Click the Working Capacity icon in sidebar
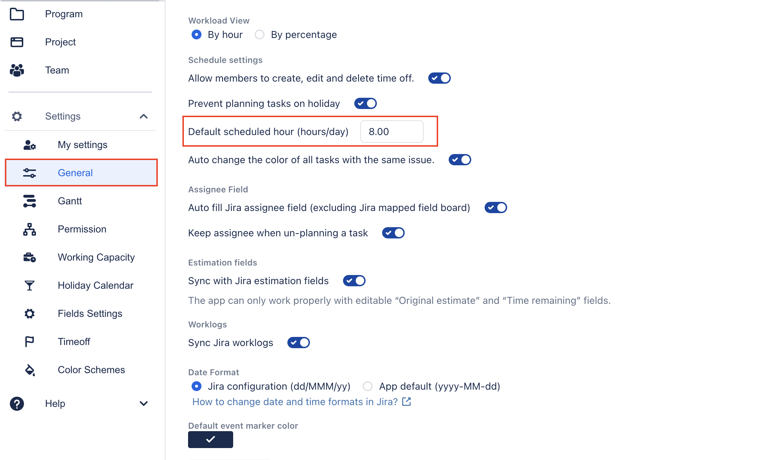Screen dimensions: 772x460 click(x=29, y=257)
